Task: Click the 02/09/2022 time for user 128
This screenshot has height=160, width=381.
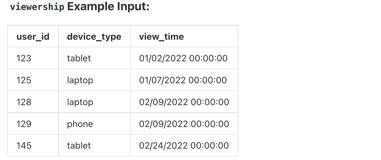Action: 184,102
